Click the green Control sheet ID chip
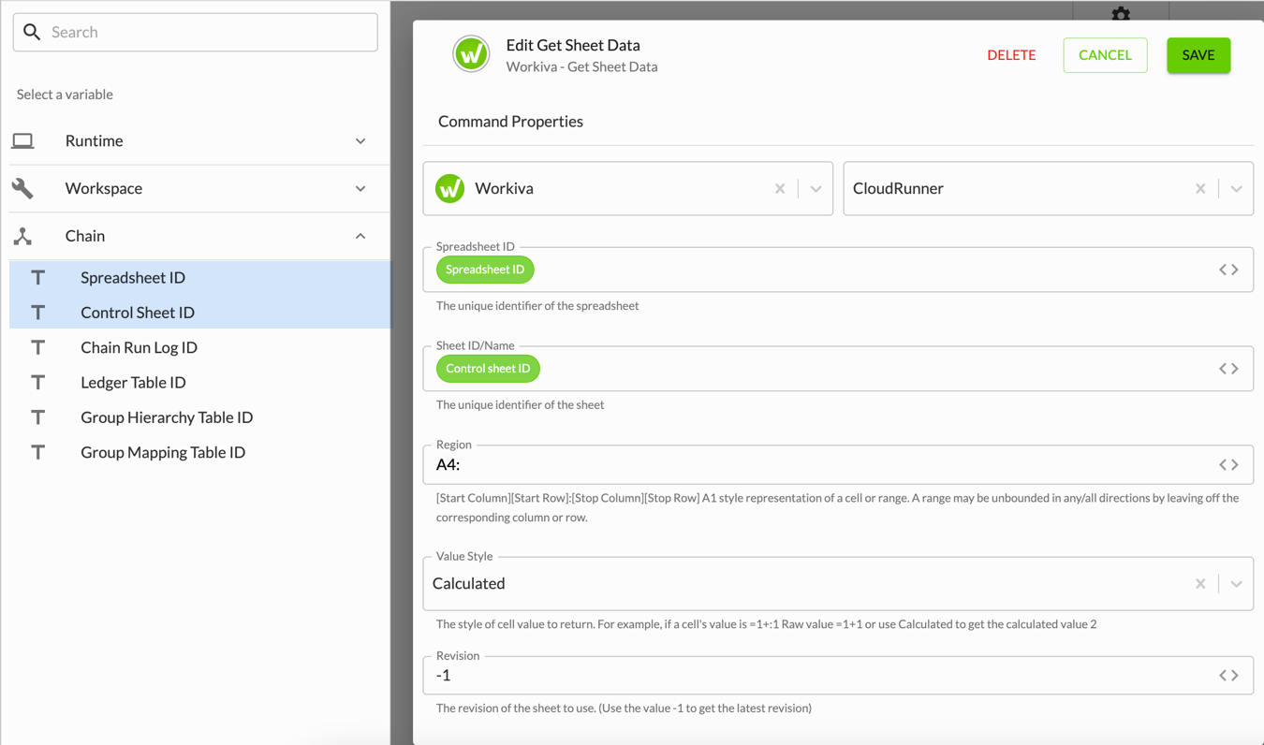This screenshot has height=745, width=1264. tap(488, 369)
